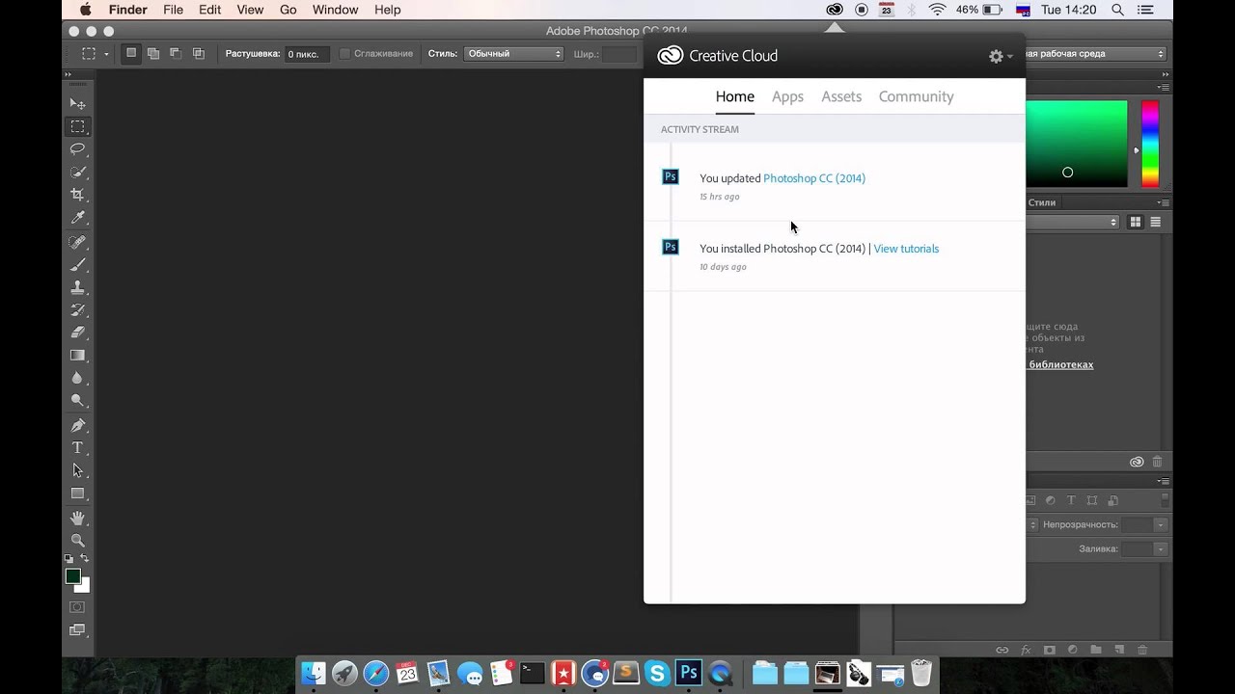
Task: Open the color panel flyout menu
Action: click(1165, 88)
